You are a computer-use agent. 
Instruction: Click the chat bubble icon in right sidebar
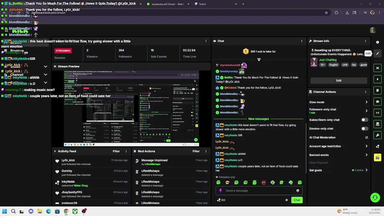pyautogui.click(x=378, y=102)
